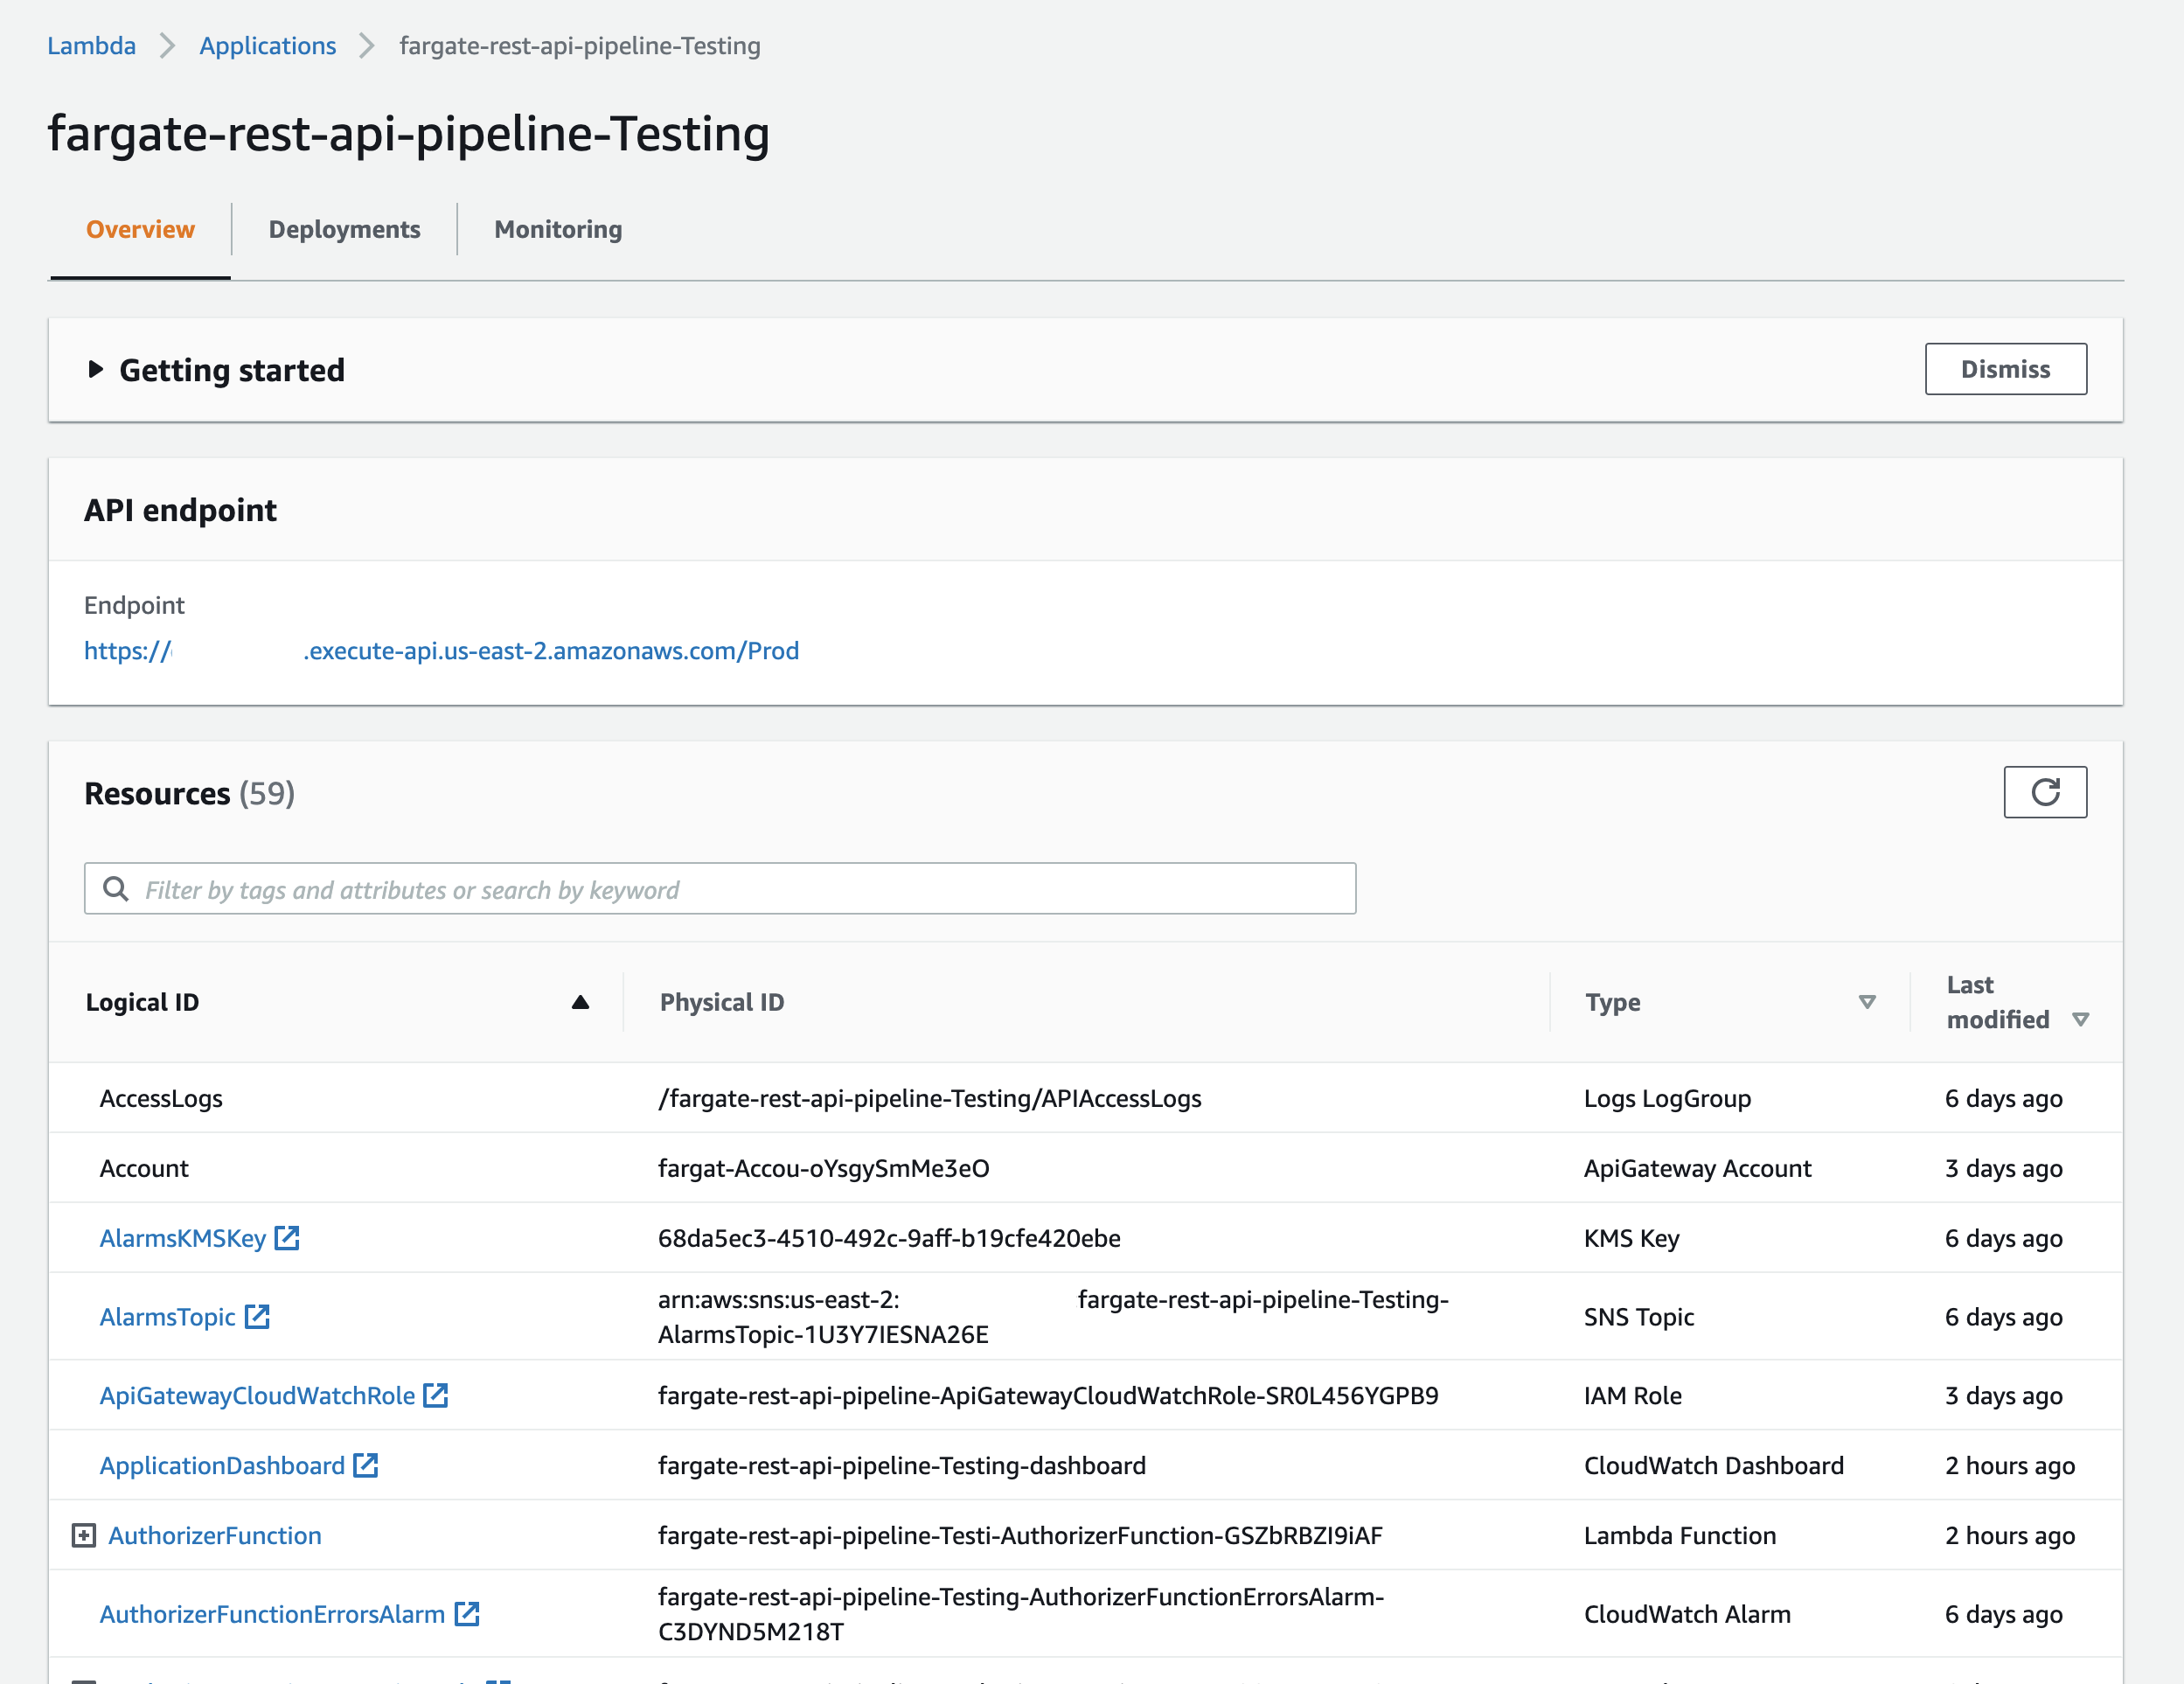Image resolution: width=2184 pixels, height=1684 pixels.
Task: Select the AuthorizerFunction-GSZbRBZI9iAF physical ID
Action: (x=1020, y=1535)
